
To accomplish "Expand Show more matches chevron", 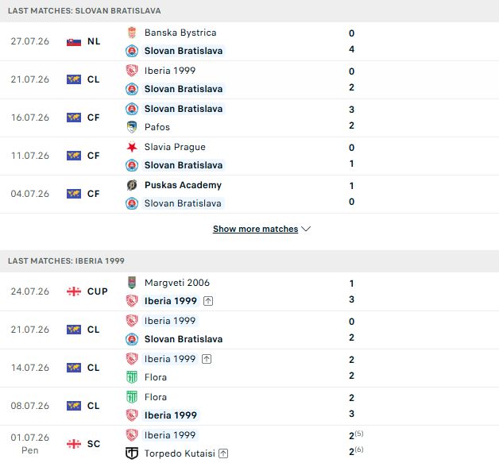I will point(306,229).
